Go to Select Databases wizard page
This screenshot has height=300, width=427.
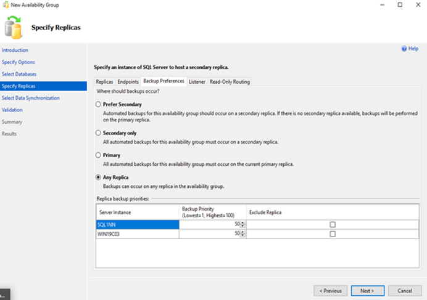(19, 74)
